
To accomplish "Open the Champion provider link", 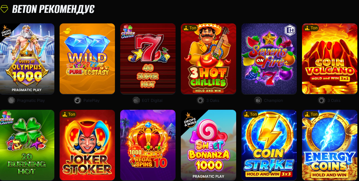I will [269, 100].
